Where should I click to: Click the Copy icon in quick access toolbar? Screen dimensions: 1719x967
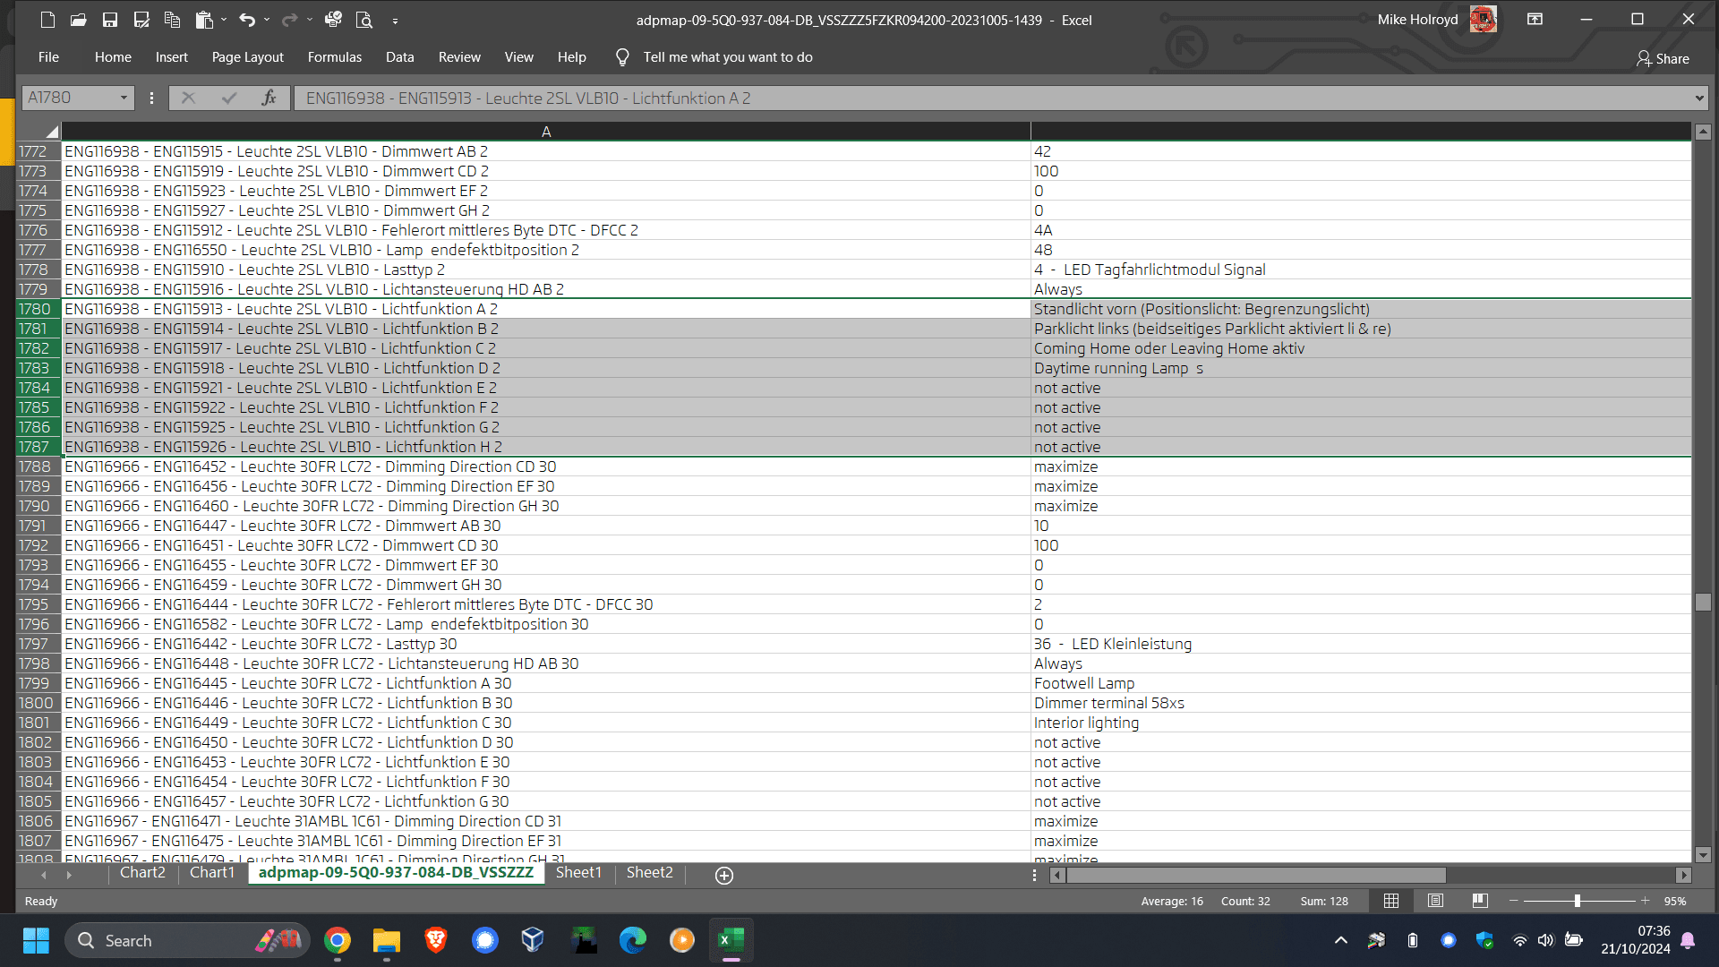(173, 20)
